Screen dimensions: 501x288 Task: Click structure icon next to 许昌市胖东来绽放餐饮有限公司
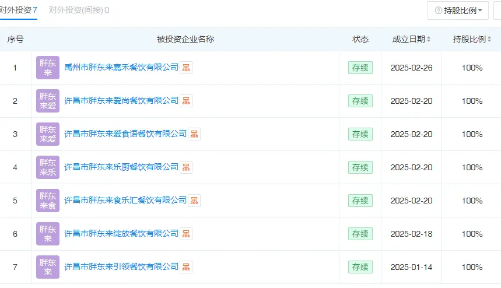coord(186,234)
